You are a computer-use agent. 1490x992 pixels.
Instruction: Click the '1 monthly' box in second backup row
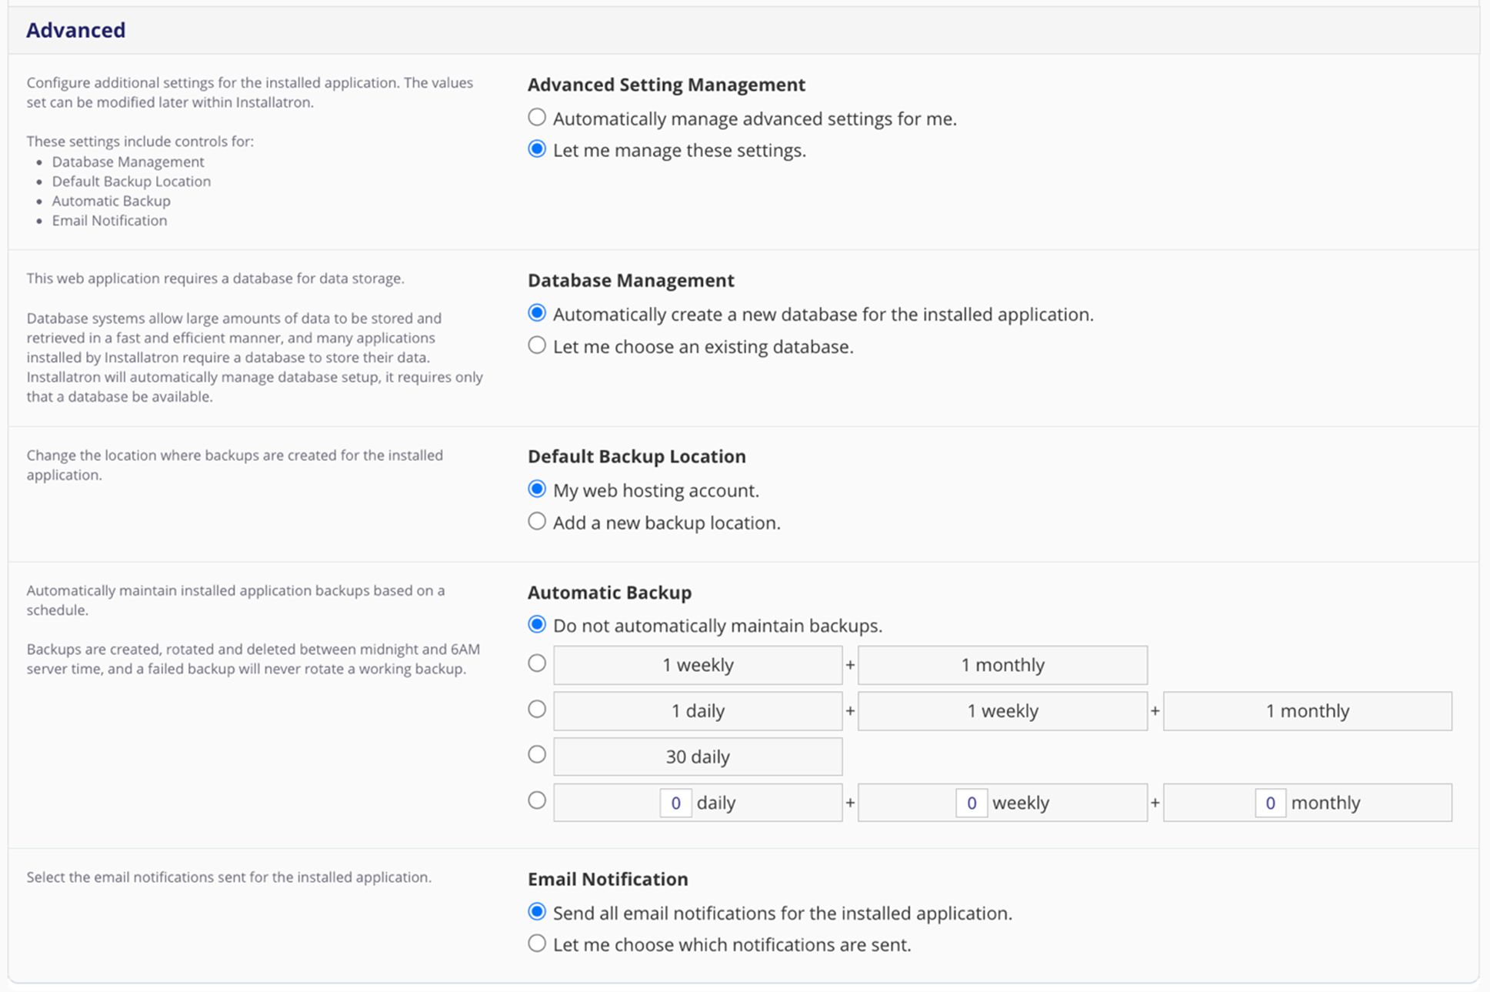[x=1307, y=710]
